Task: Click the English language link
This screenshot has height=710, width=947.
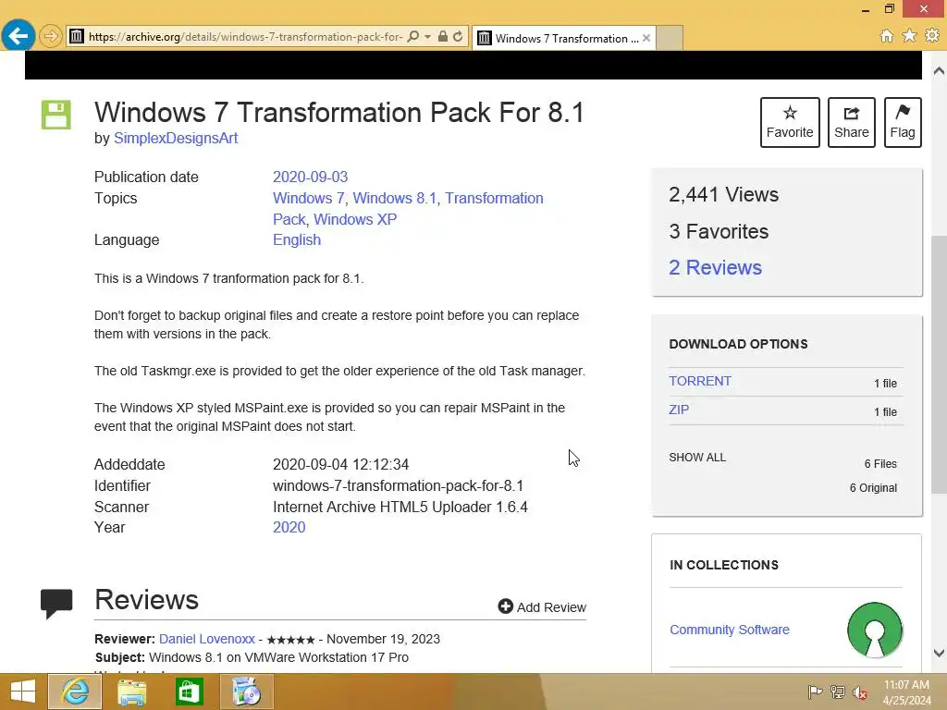Action: click(297, 239)
